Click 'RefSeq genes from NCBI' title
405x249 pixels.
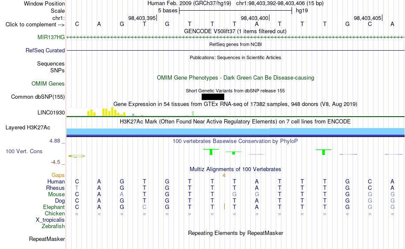(235, 44)
